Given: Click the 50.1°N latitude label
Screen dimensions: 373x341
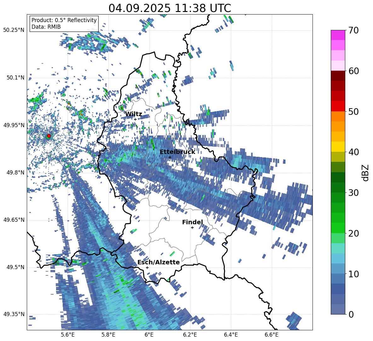Looking at the screenshot, I should (15, 78).
